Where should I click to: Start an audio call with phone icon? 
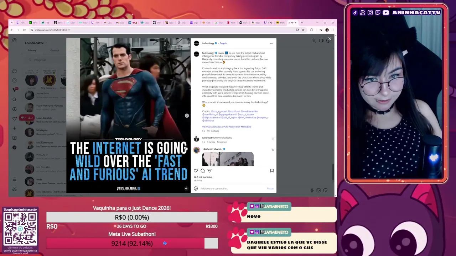[314, 41]
